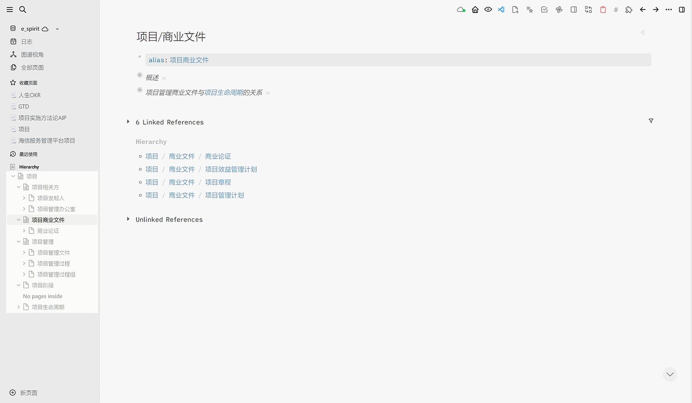Open the three-dot more options menu
Screen dimensions: 692x403
coord(668,9)
